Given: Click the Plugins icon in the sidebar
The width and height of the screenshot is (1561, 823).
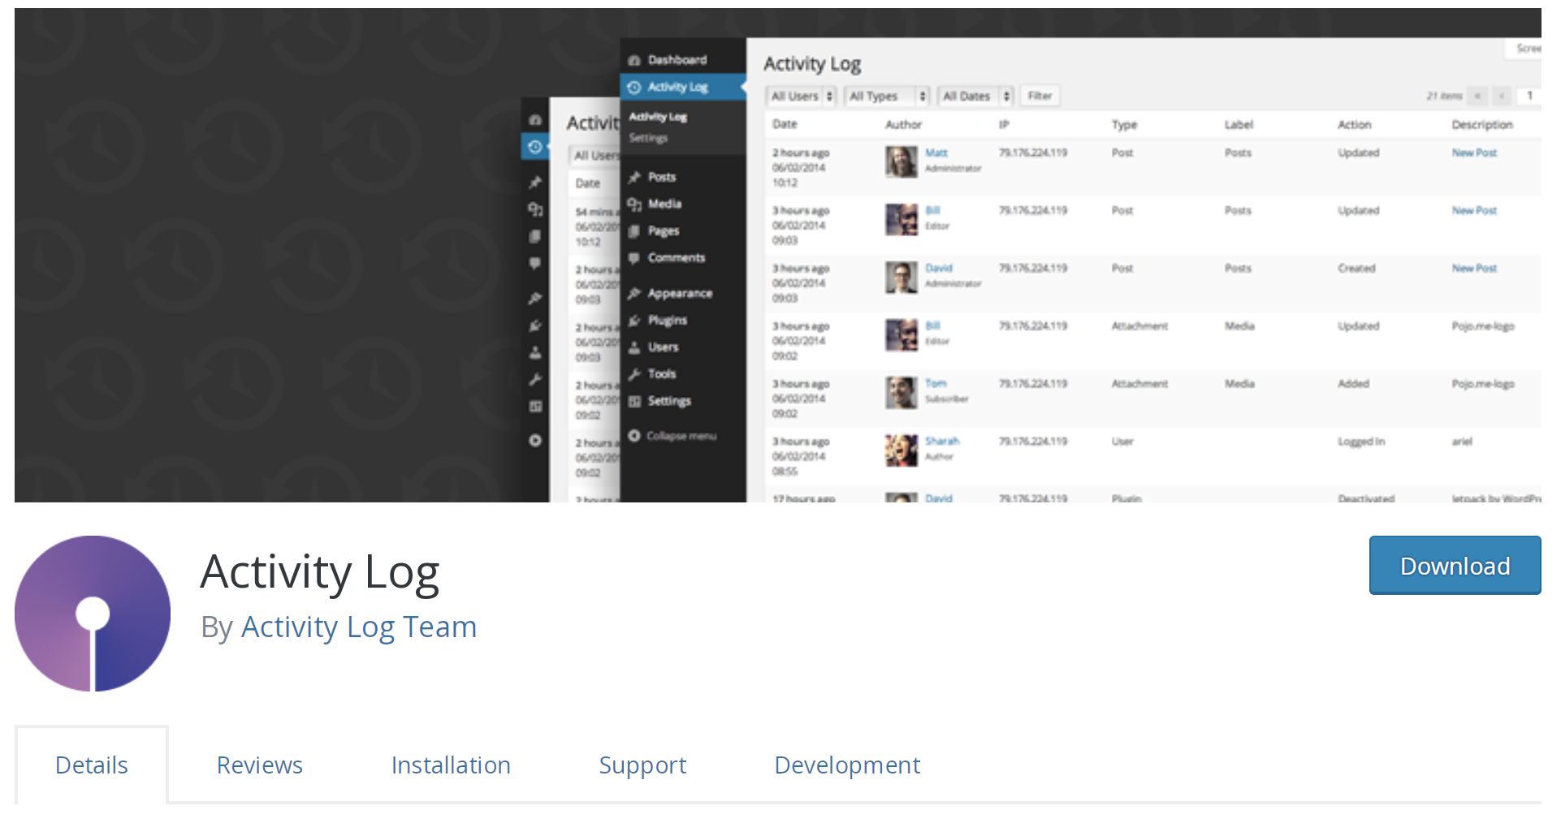Looking at the screenshot, I should [634, 321].
